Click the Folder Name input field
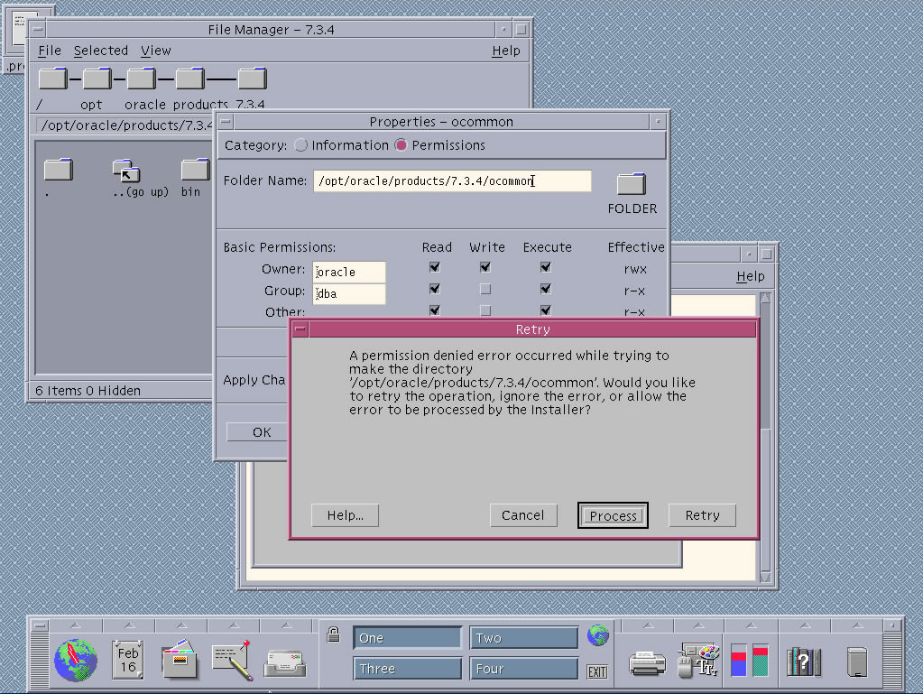This screenshot has width=923, height=694. pyautogui.click(x=452, y=180)
